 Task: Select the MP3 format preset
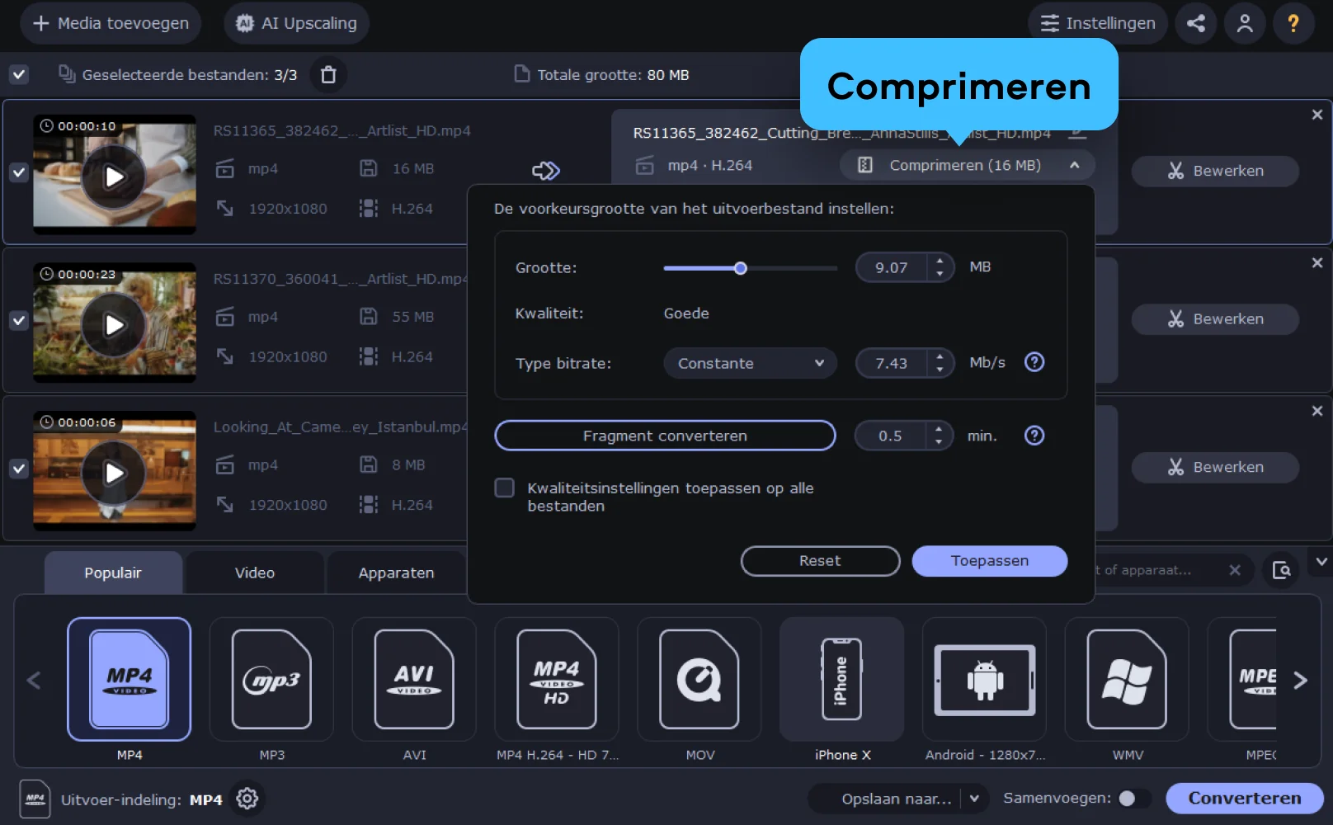click(x=272, y=679)
